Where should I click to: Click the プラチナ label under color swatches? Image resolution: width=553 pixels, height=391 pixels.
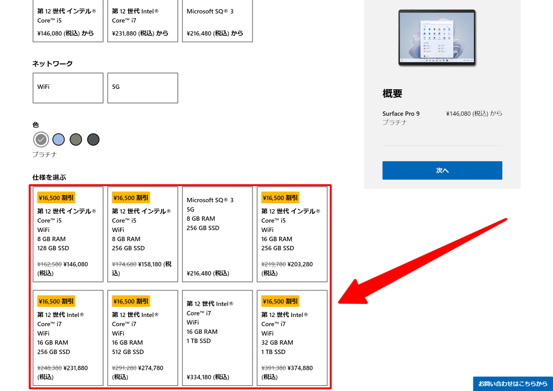click(x=45, y=155)
